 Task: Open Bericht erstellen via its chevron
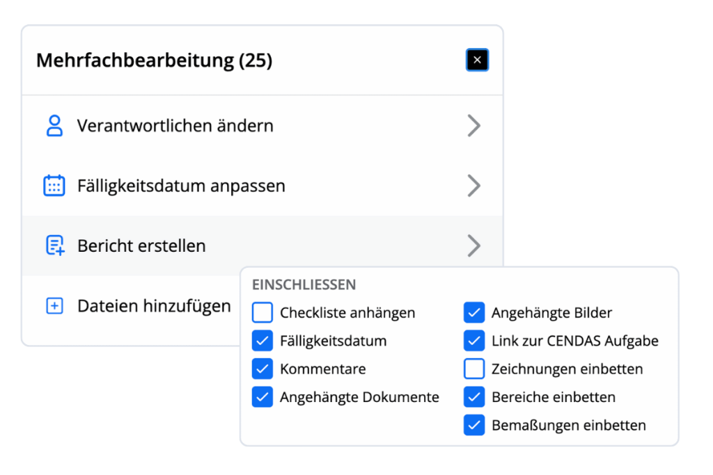[475, 245]
